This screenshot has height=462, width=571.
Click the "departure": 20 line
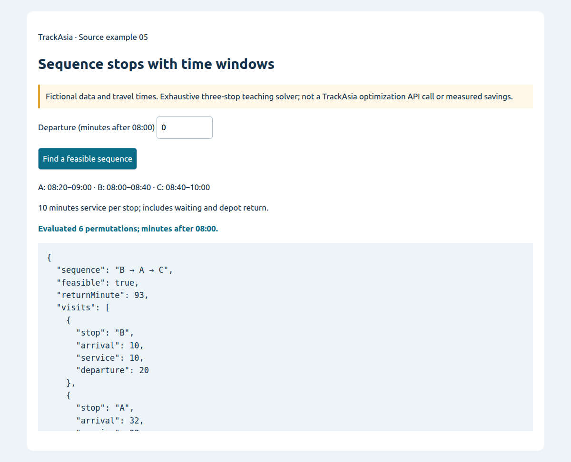tap(112, 370)
